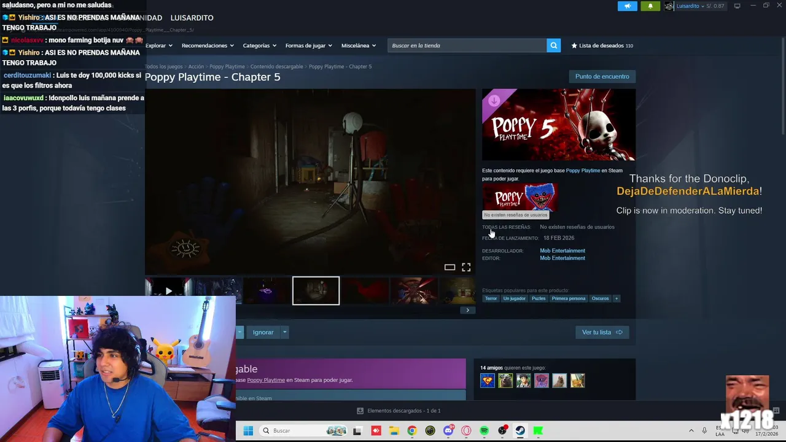Viewport: 786px width, 442px height.
Task: Click the Ver tu lista button
Action: [x=602, y=332]
